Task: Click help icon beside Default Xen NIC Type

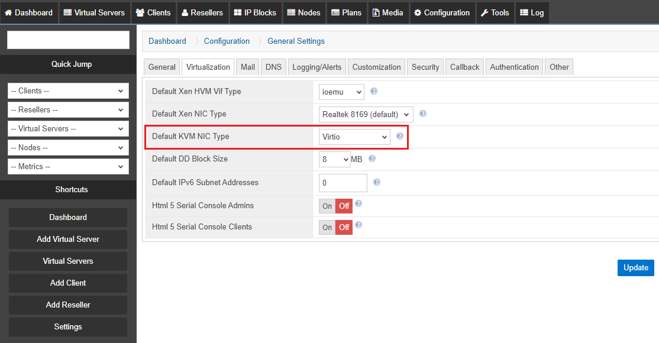Action: [423, 114]
